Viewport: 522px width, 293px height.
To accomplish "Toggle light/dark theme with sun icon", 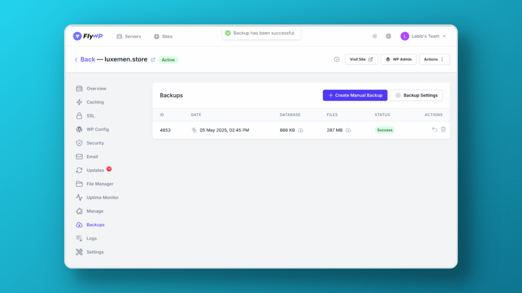I will (x=375, y=36).
